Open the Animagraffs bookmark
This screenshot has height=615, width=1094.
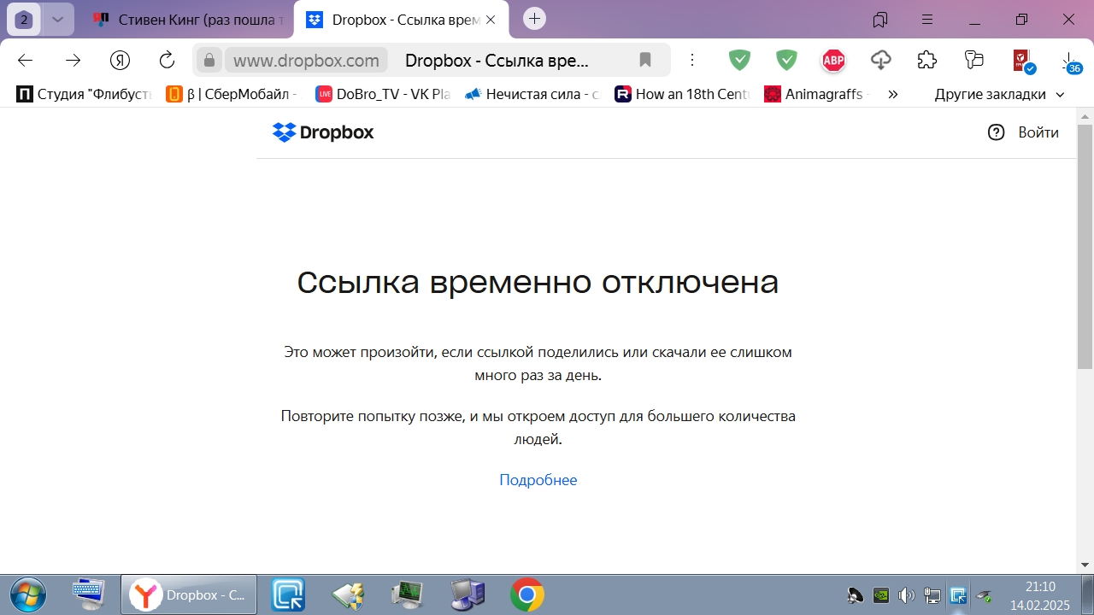coord(816,94)
